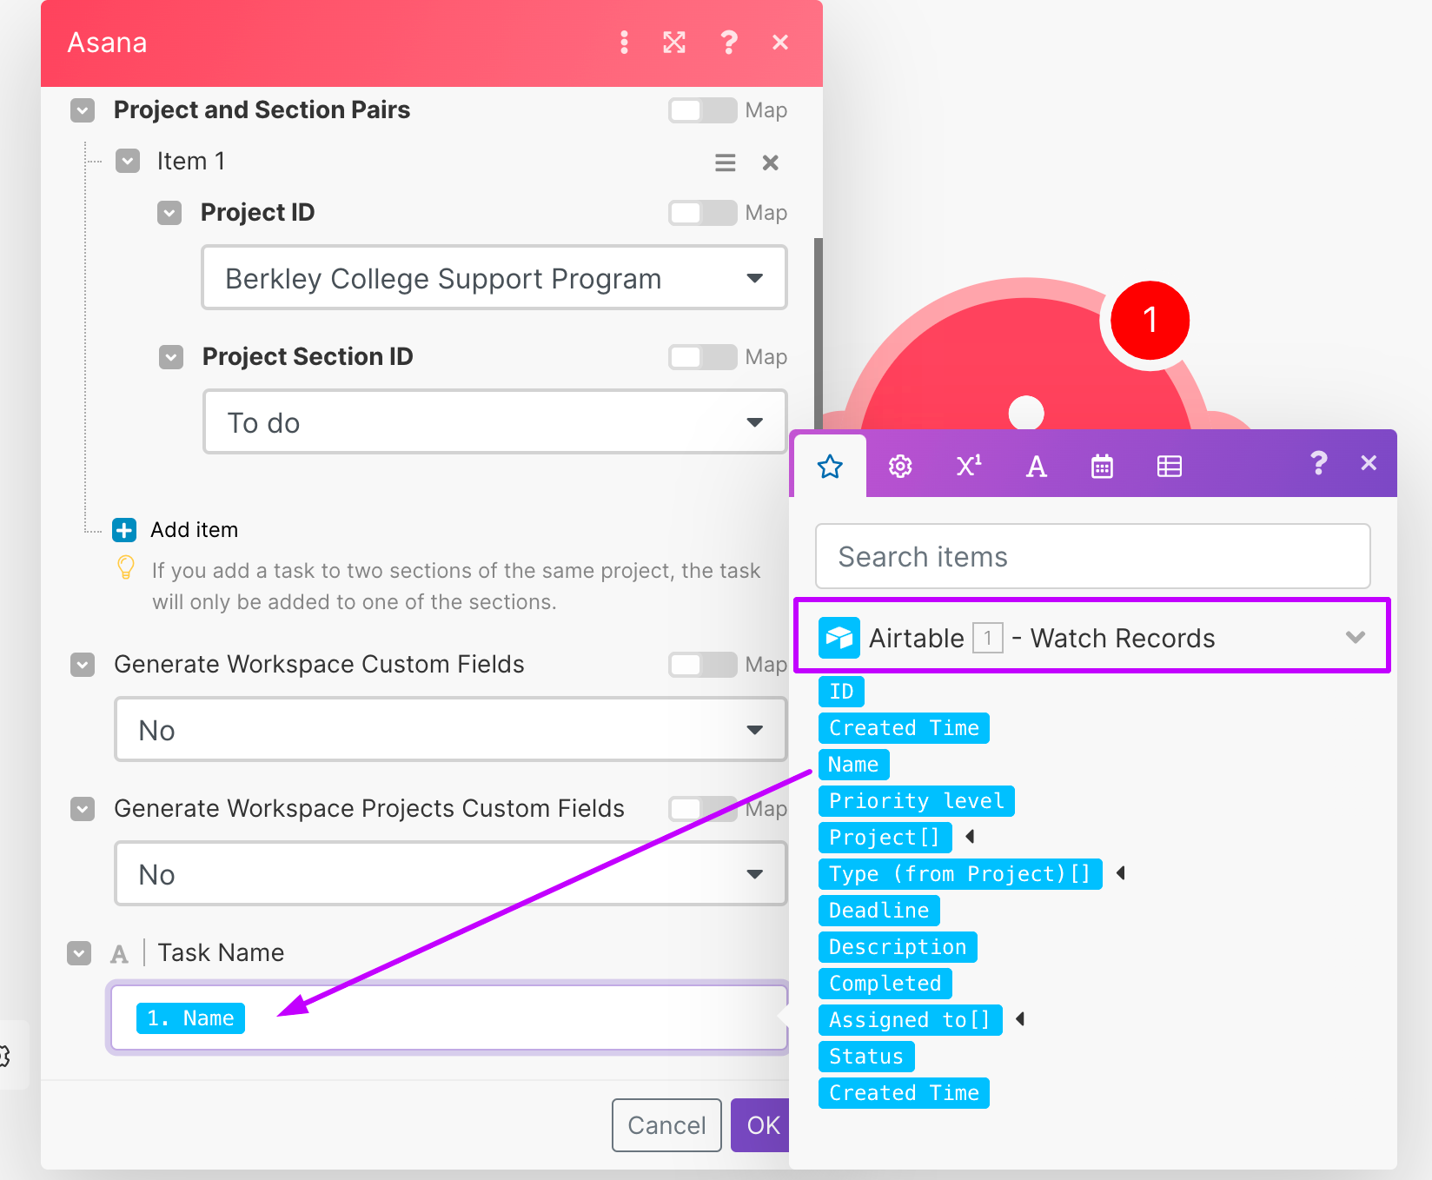The image size is (1432, 1180).
Task: Remove Item 1 from pairs
Action: 770,162
